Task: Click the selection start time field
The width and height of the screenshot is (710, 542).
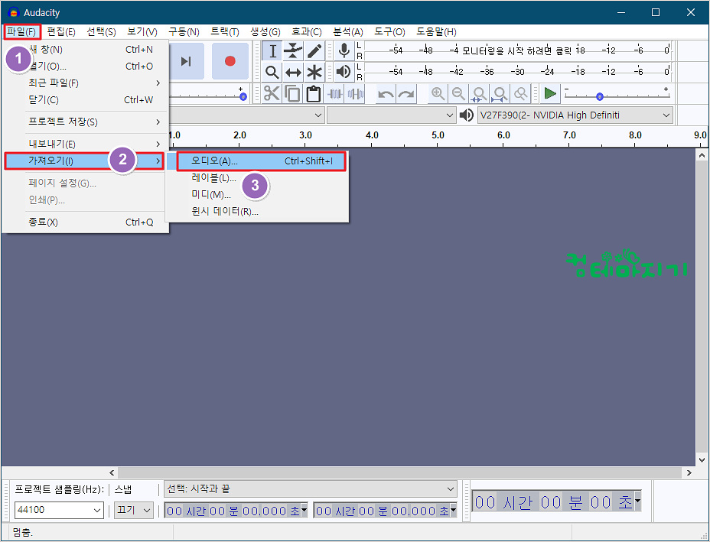Action: point(236,511)
